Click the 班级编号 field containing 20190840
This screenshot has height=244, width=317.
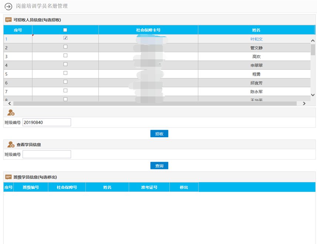(47, 122)
